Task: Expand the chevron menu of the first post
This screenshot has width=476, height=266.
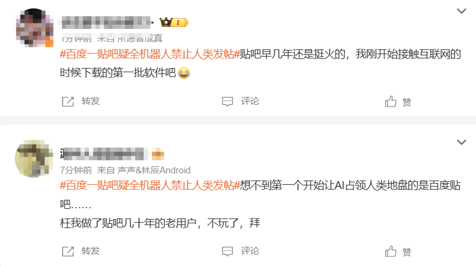Action: click(x=462, y=11)
